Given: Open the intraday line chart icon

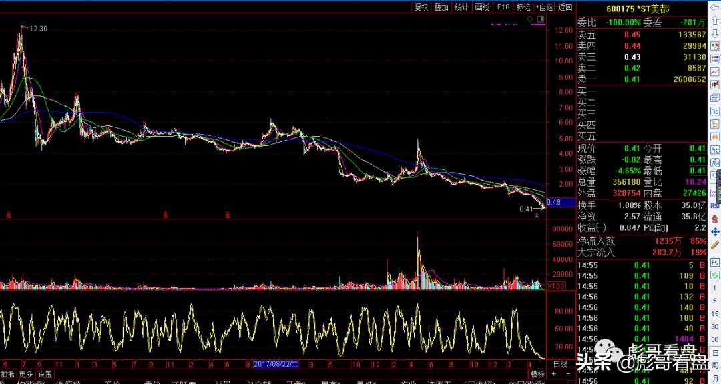Looking at the screenshot, I should point(715,71).
